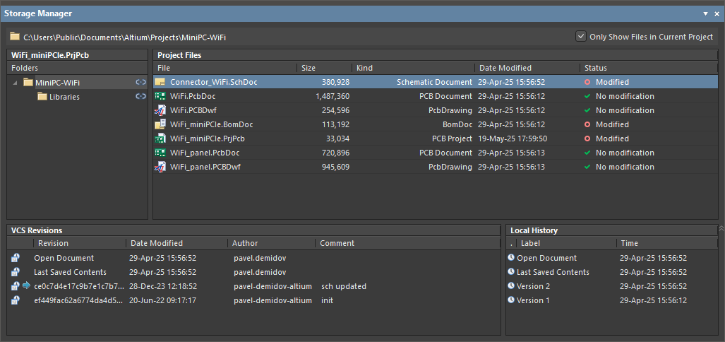Image resolution: width=725 pixels, height=342 pixels.
Task: Select Version 1 in Local History
Action: [x=533, y=300]
